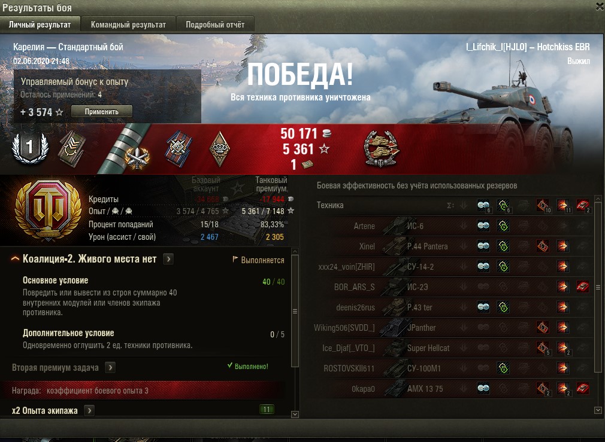This screenshot has width=605, height=442.
Task: Click the golden tanks laurel wreath achievement icon
Action: (x=382, y=149)
